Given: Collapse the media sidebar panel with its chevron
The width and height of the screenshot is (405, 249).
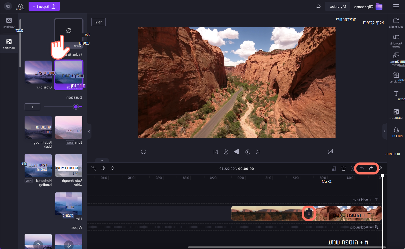Looking at the screenshot, I should coord(384,131).
